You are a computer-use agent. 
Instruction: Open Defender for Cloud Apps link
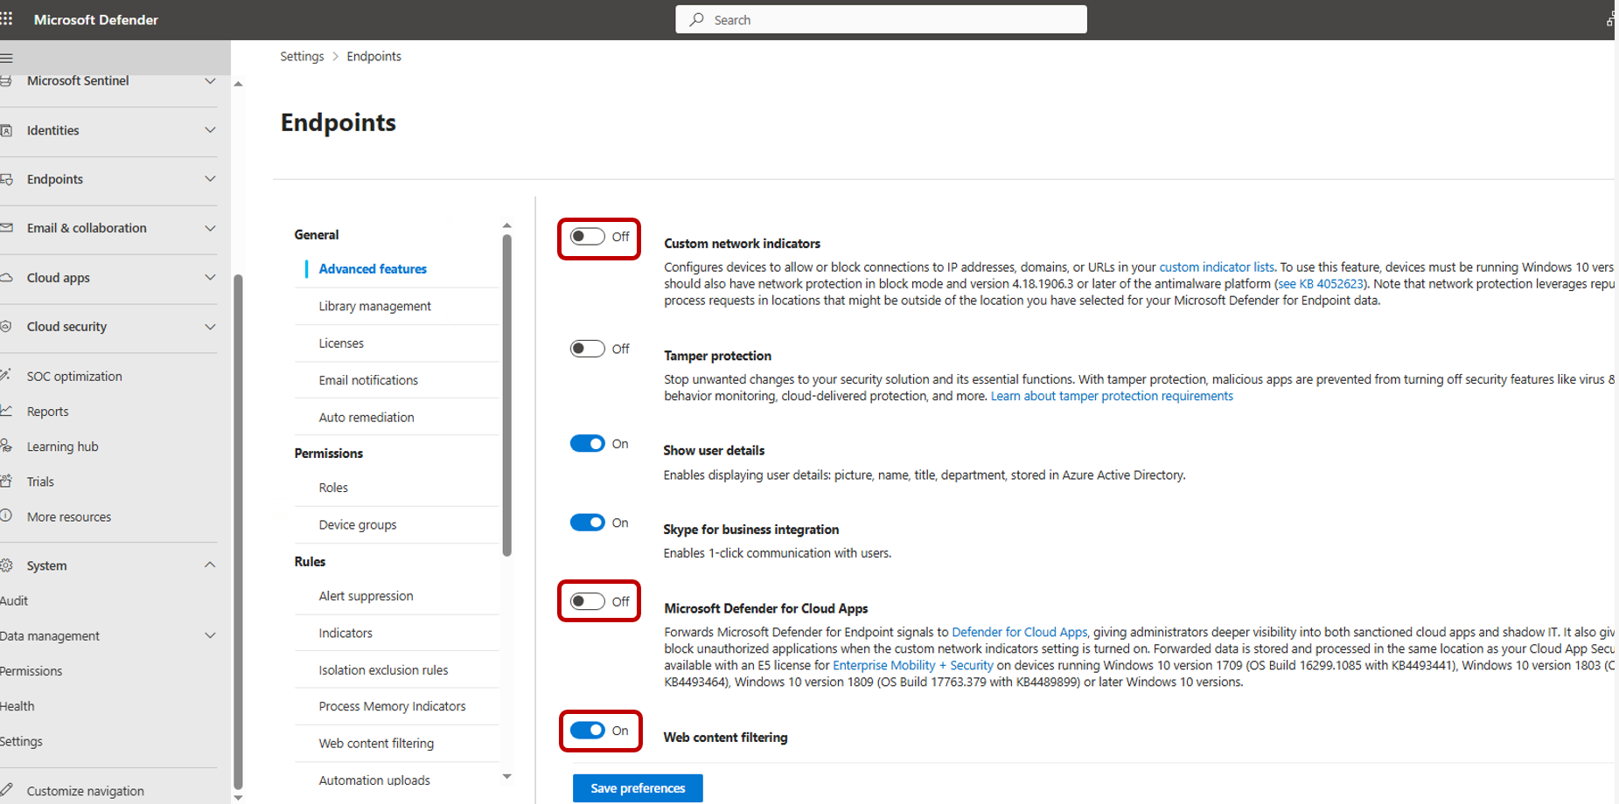1020,632
